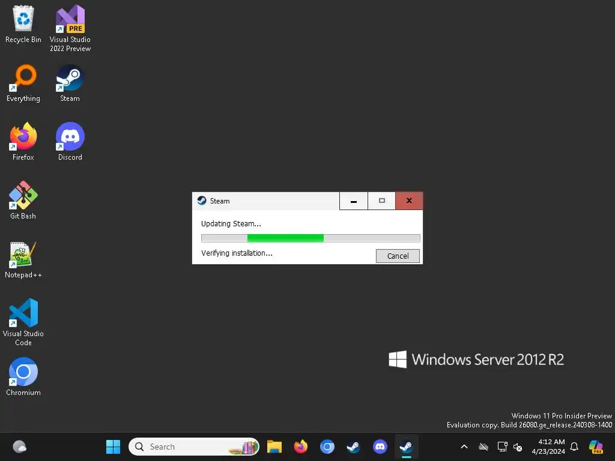Cancel the Steam update
Viewport: 615px width, 461px height.
tap(398, 256)
